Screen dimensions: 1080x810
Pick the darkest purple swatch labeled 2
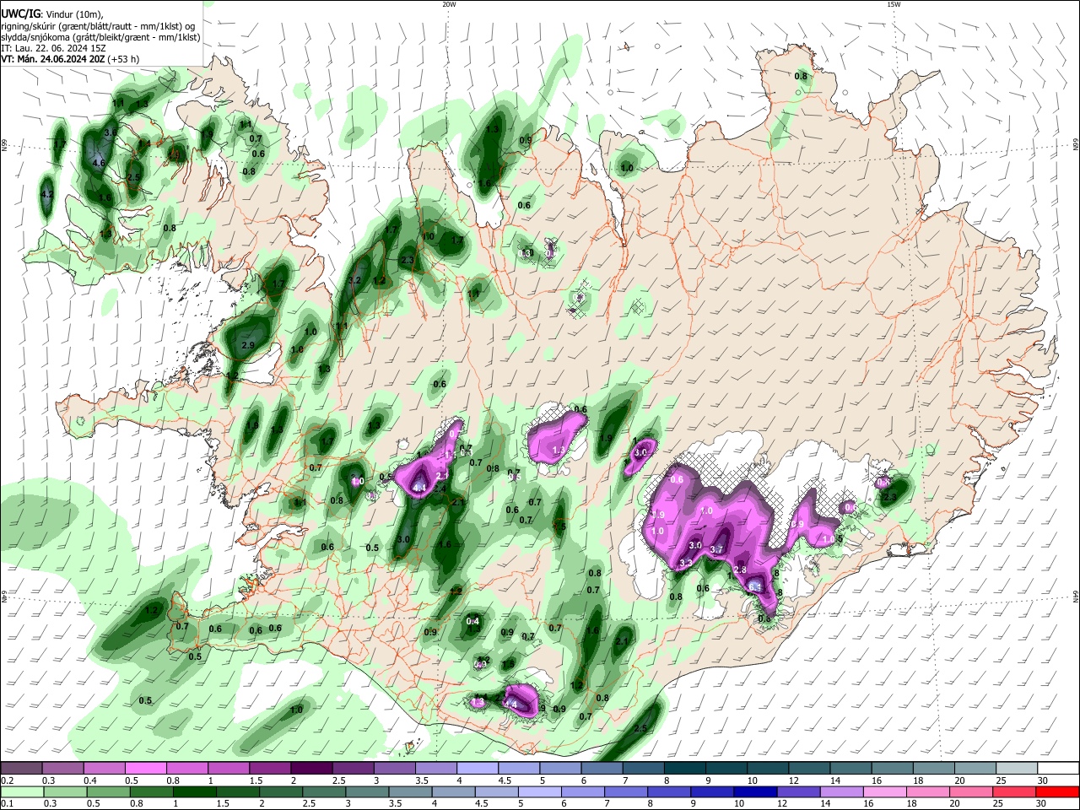310,769
